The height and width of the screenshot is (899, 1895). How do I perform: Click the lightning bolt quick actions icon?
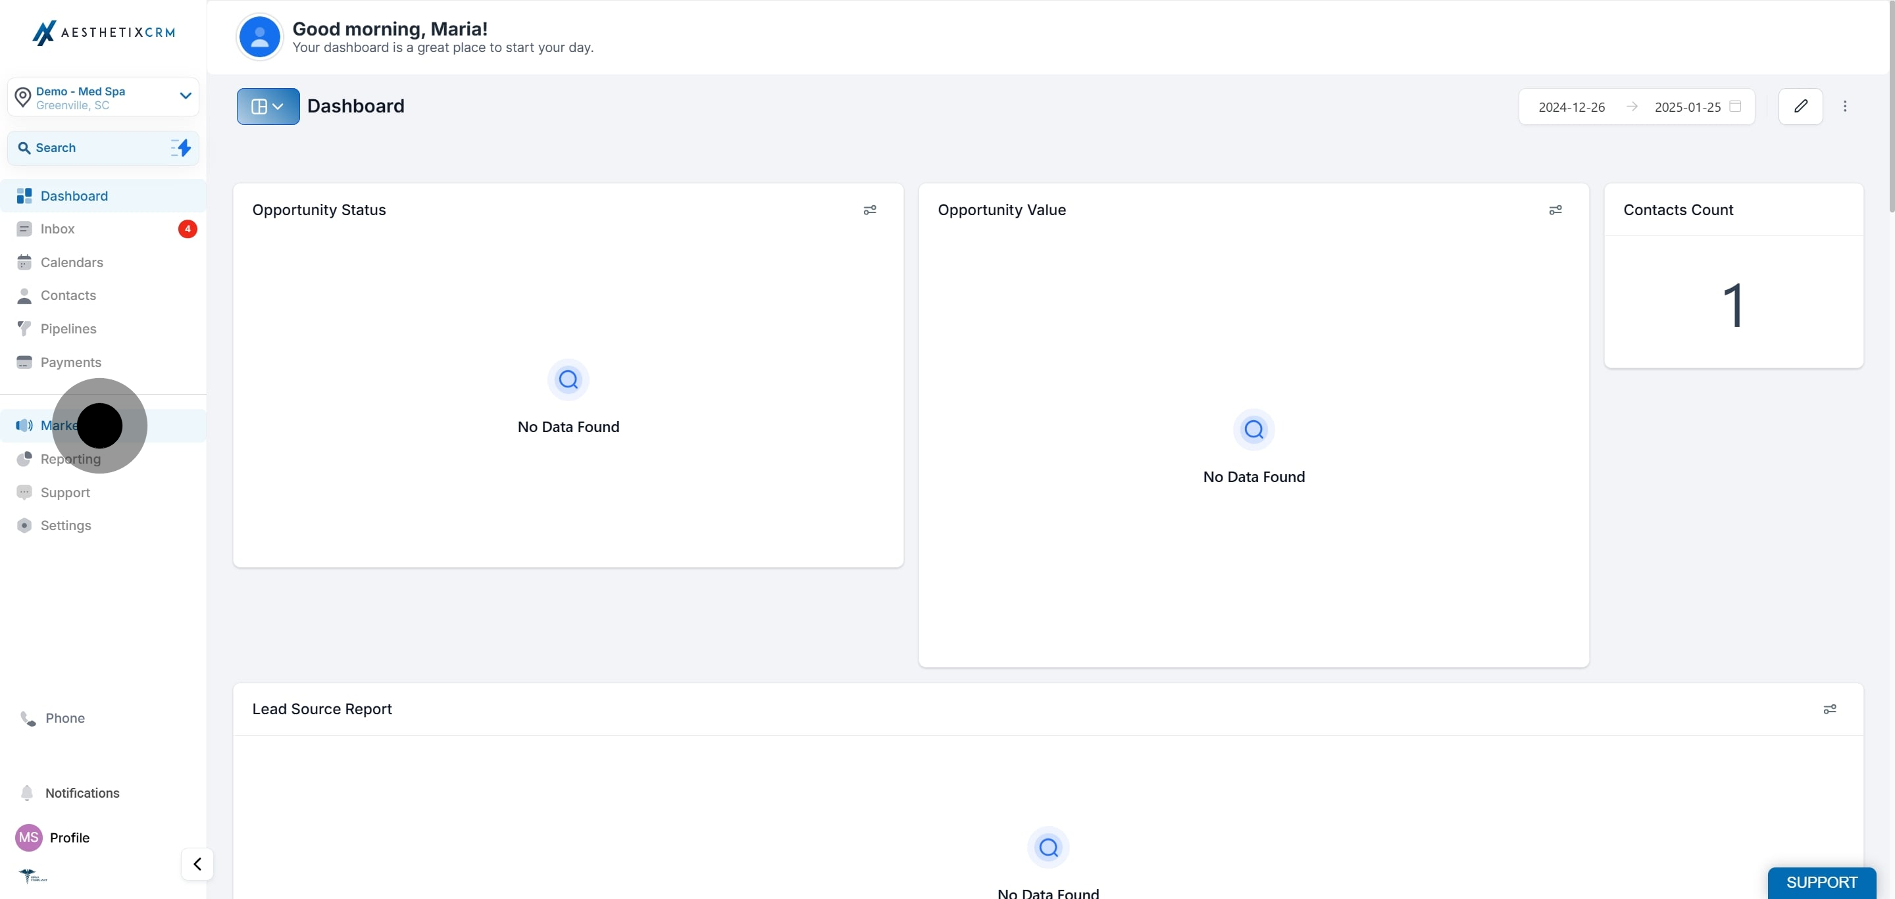[182, 148]
